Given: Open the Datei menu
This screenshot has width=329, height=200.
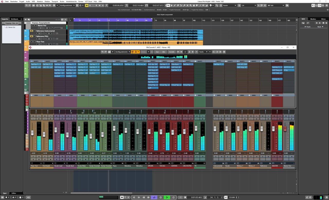Looking at the screenshot, I should [x=6, y=1].
